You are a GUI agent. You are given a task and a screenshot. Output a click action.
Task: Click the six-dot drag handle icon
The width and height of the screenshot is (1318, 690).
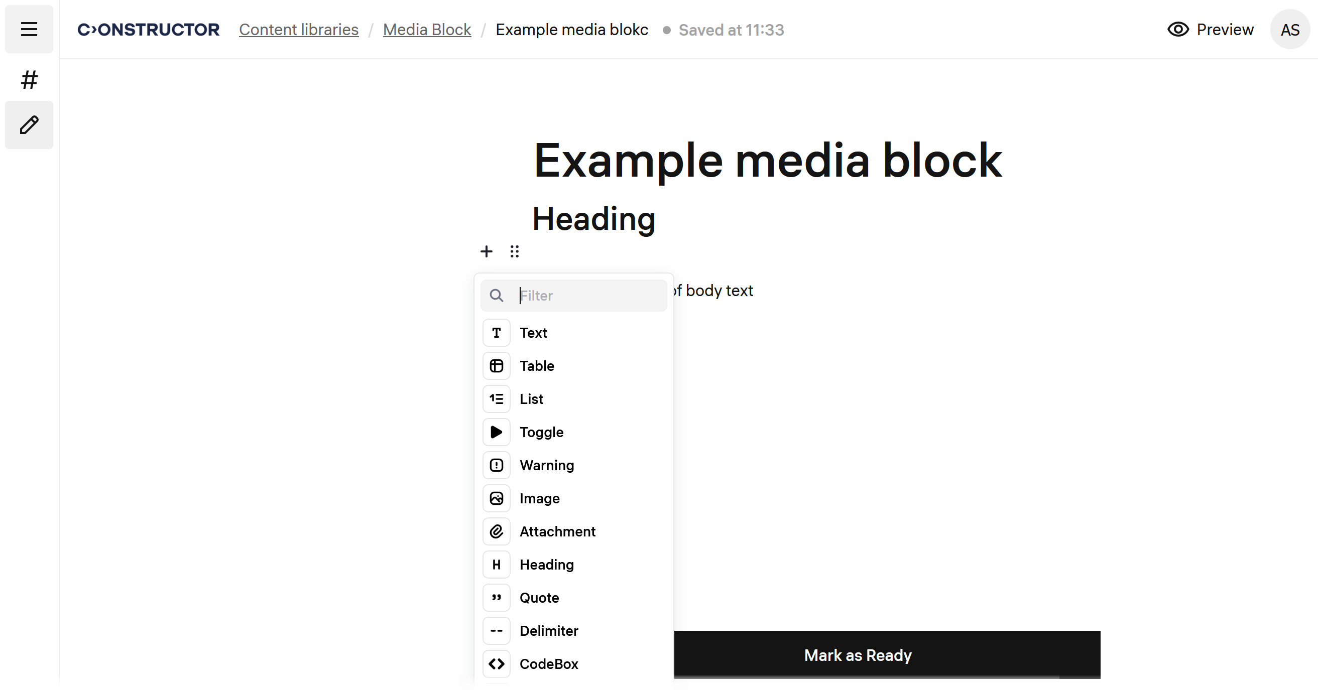tap(514, 251)
